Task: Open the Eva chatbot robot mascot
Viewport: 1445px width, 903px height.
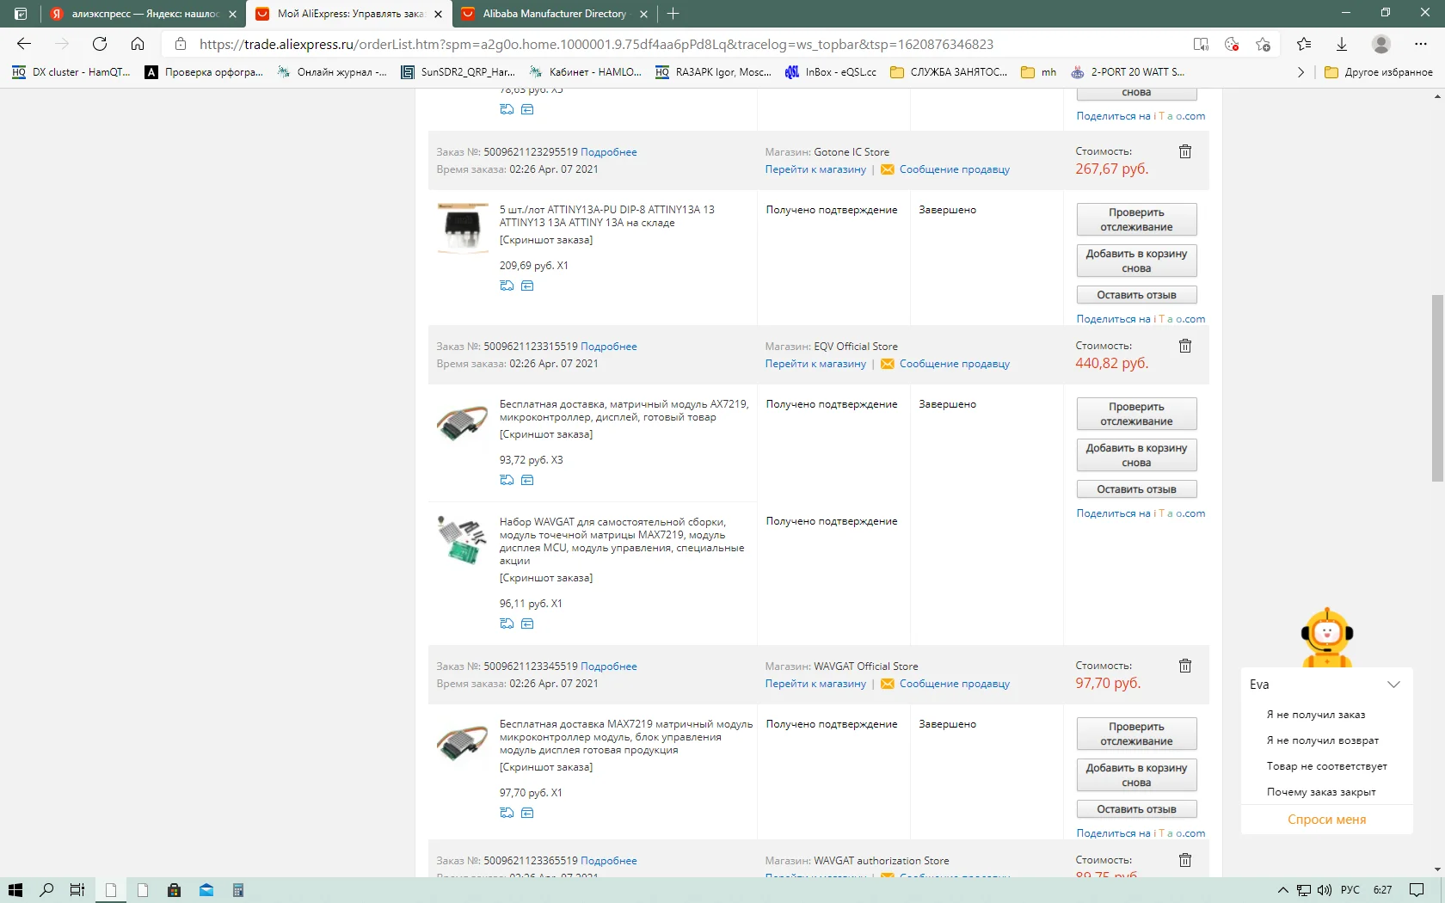Action: [1327, 637]
